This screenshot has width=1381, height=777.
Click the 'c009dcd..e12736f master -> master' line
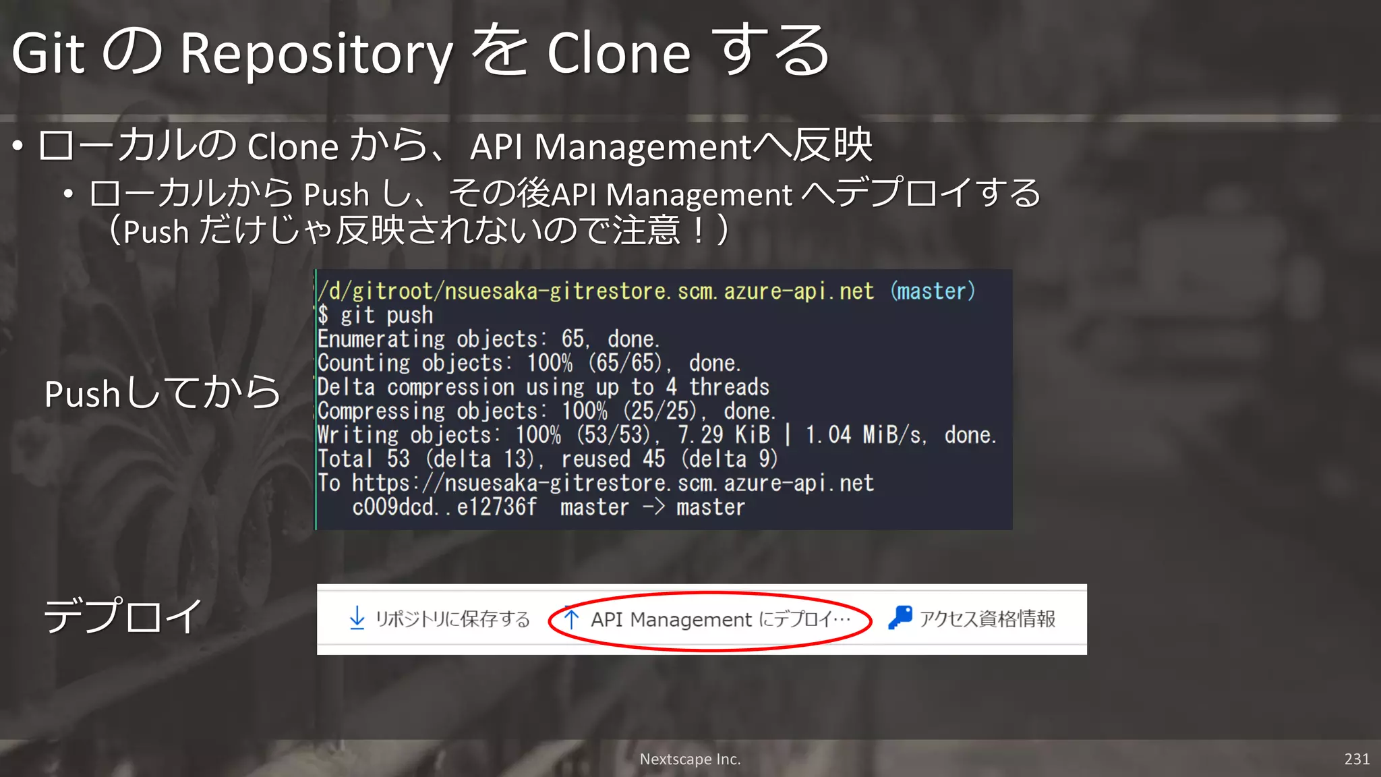[x=548, y=507]
